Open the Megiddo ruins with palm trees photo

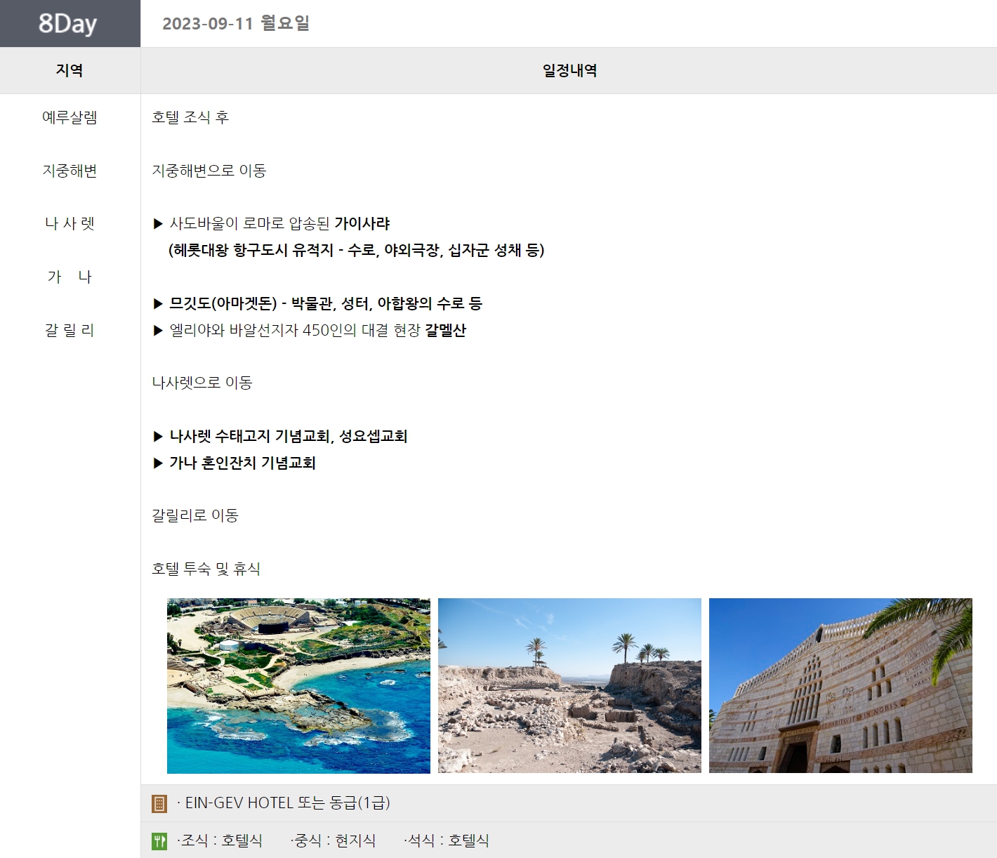pyautogui.click(x=569, y=685)
